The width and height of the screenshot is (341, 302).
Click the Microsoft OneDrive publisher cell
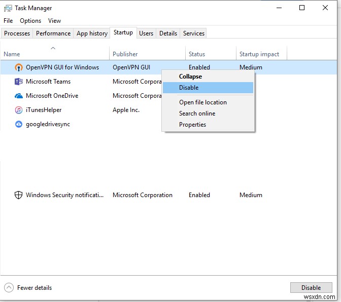tap(137, 96)
